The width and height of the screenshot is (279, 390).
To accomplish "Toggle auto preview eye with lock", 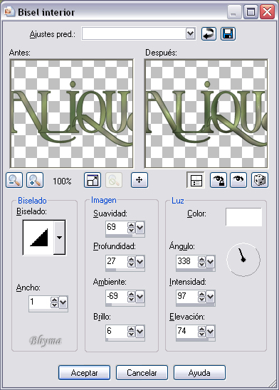I will click(219, 180).
